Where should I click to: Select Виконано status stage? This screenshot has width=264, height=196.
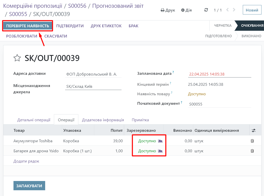(251, 36)
